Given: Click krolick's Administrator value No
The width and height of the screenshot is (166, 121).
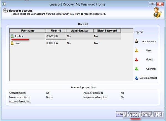Looking at the screenshot, I should (69, 36).
